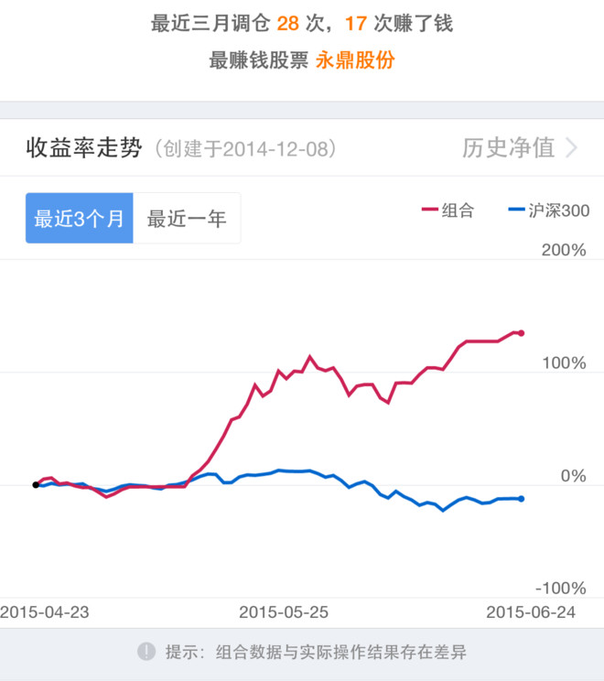Viewport: 604px width, 681px height.
Task: Switch to the 最近一年 tab
Action: [187, 219]
